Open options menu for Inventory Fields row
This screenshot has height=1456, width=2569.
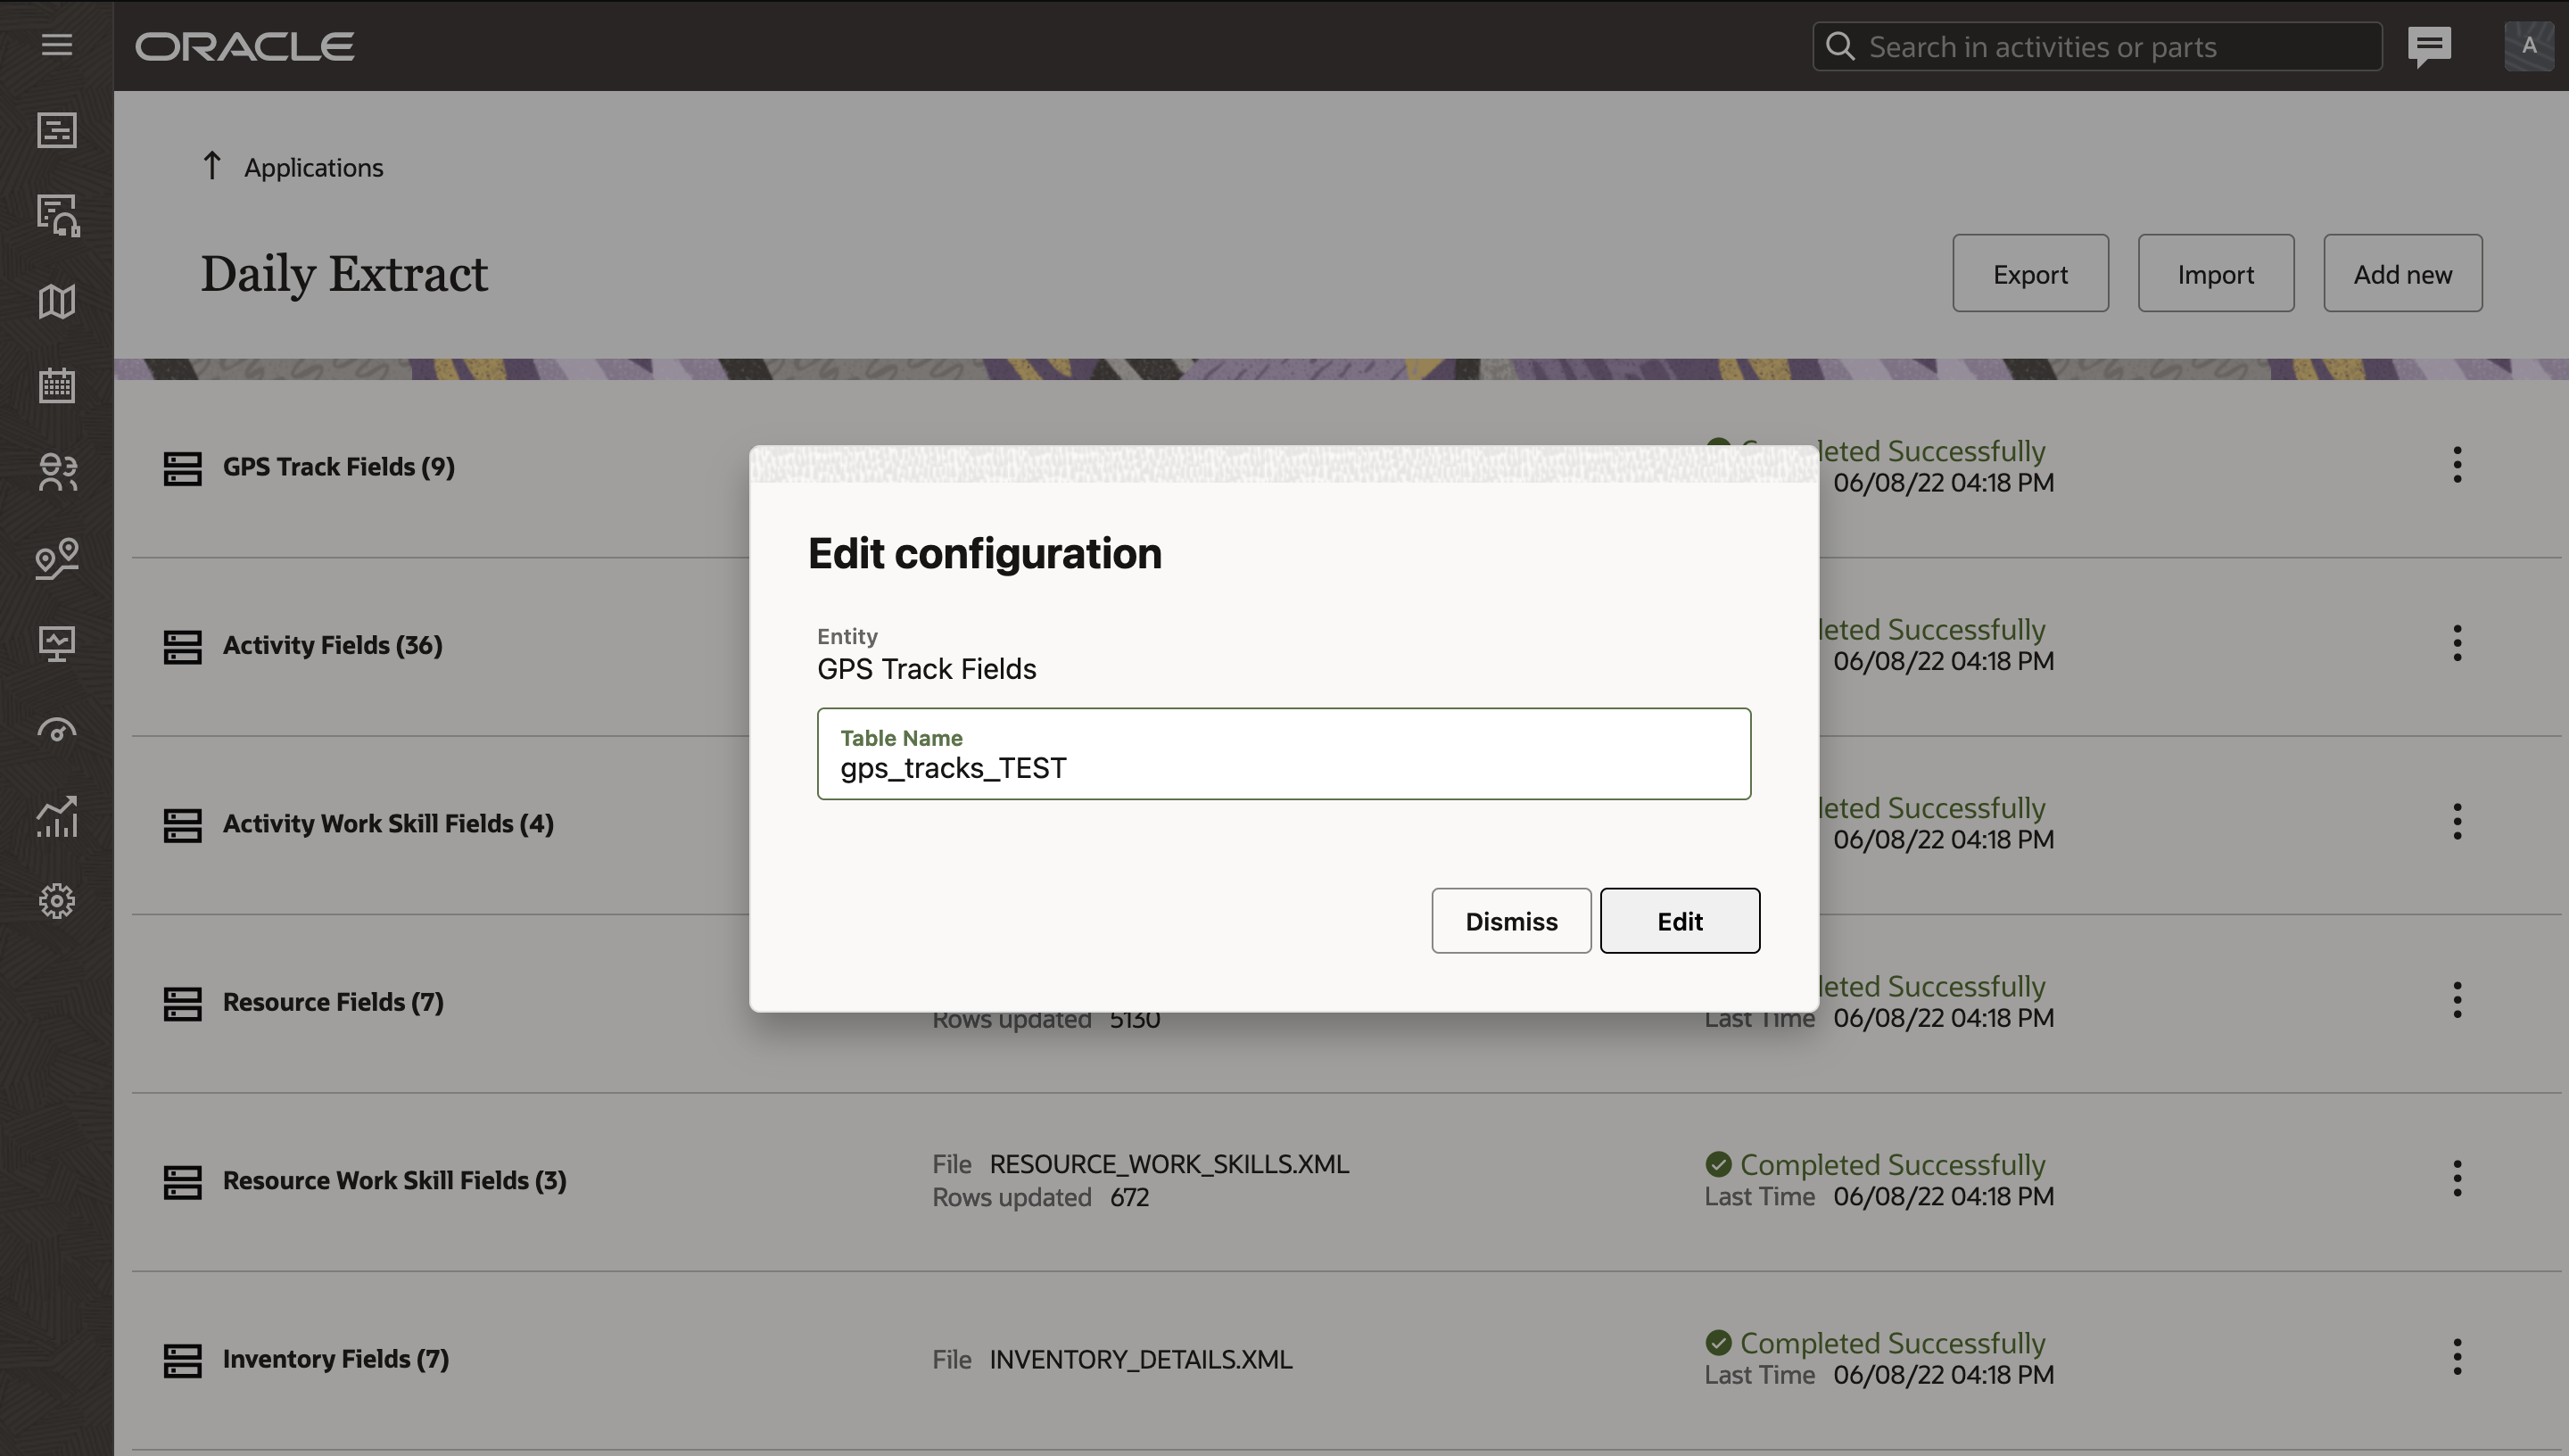pos(2457,1357)
